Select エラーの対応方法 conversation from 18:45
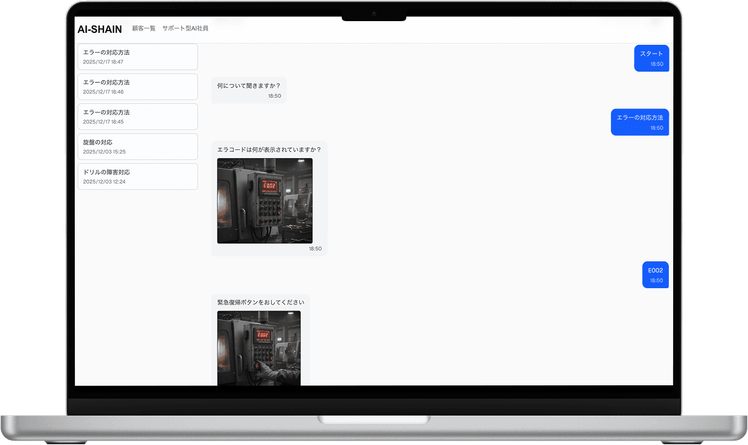 point(137,116)
